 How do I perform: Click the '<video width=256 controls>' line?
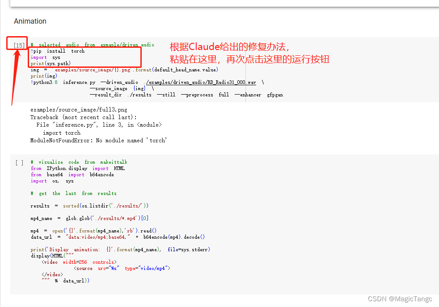pyautogui.click(x=79, y=262)
